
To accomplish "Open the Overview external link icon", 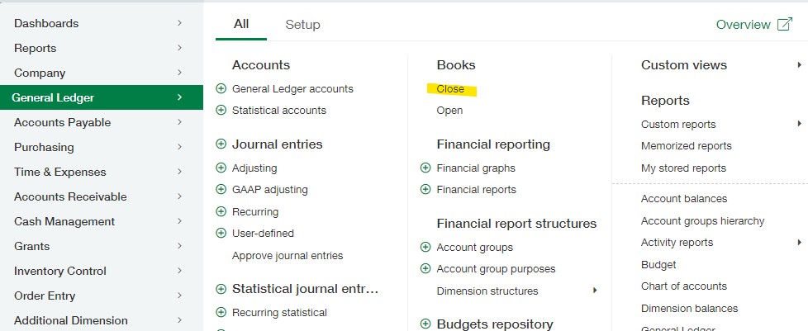I will (784, 25).
